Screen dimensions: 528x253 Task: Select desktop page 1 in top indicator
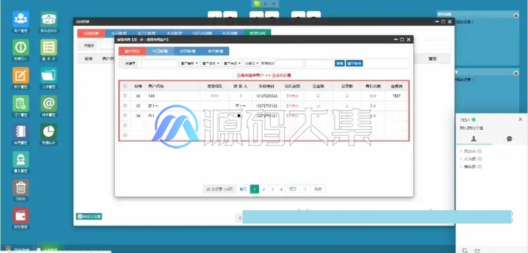tap(257, 4)
